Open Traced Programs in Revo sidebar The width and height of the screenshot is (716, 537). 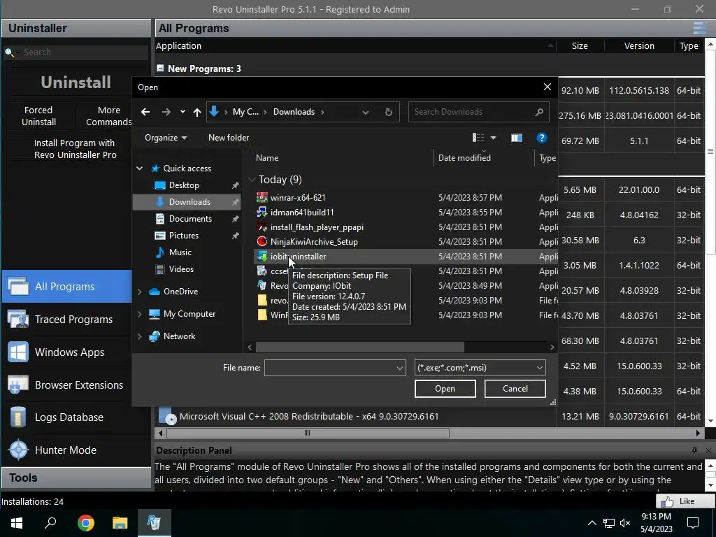(66, 319)
